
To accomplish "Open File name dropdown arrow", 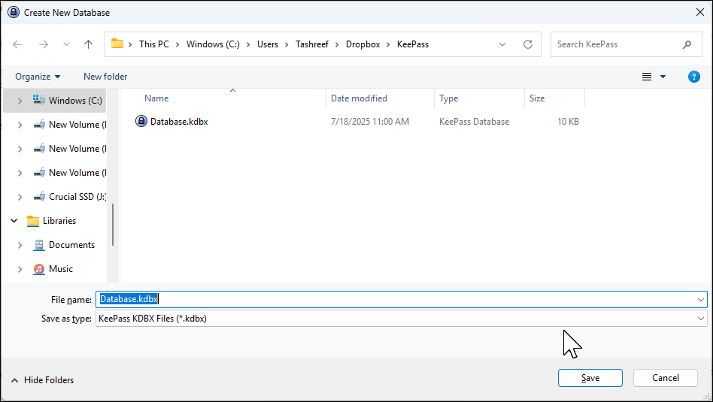I will coord(701,299).
